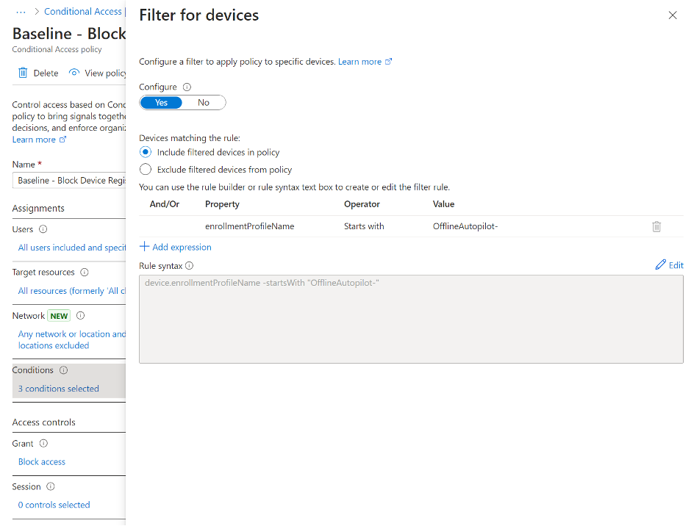Set Configure toggle to Yes

(x=162, y=103)
